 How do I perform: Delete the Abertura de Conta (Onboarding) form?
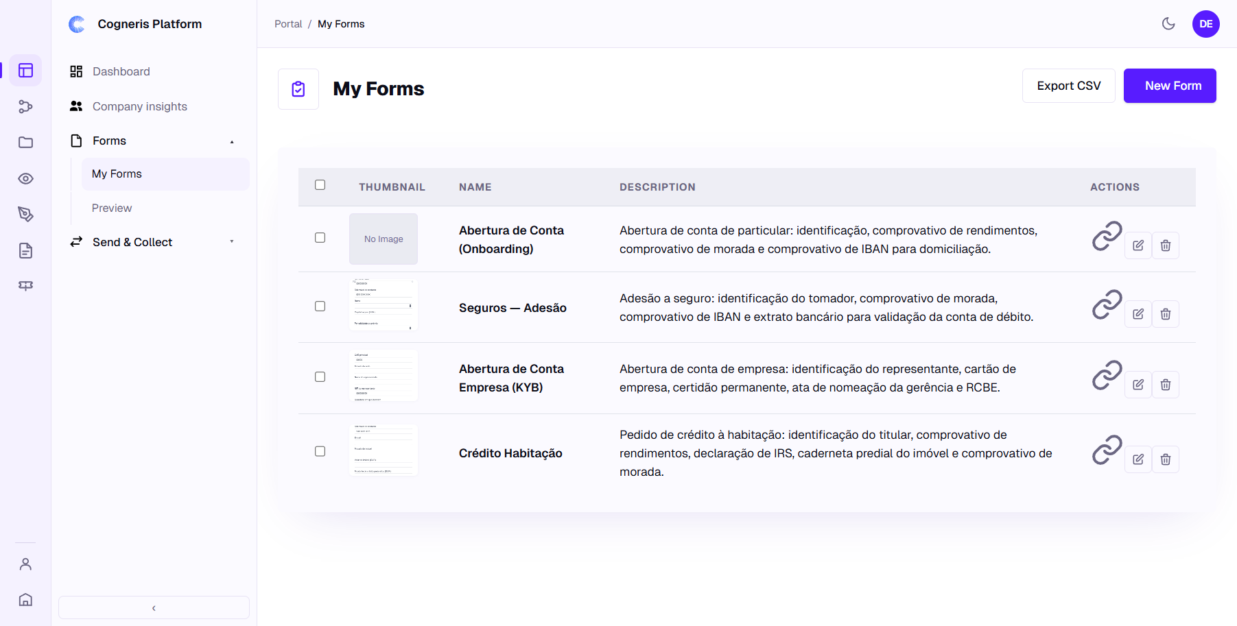(x=1166, y=245)
